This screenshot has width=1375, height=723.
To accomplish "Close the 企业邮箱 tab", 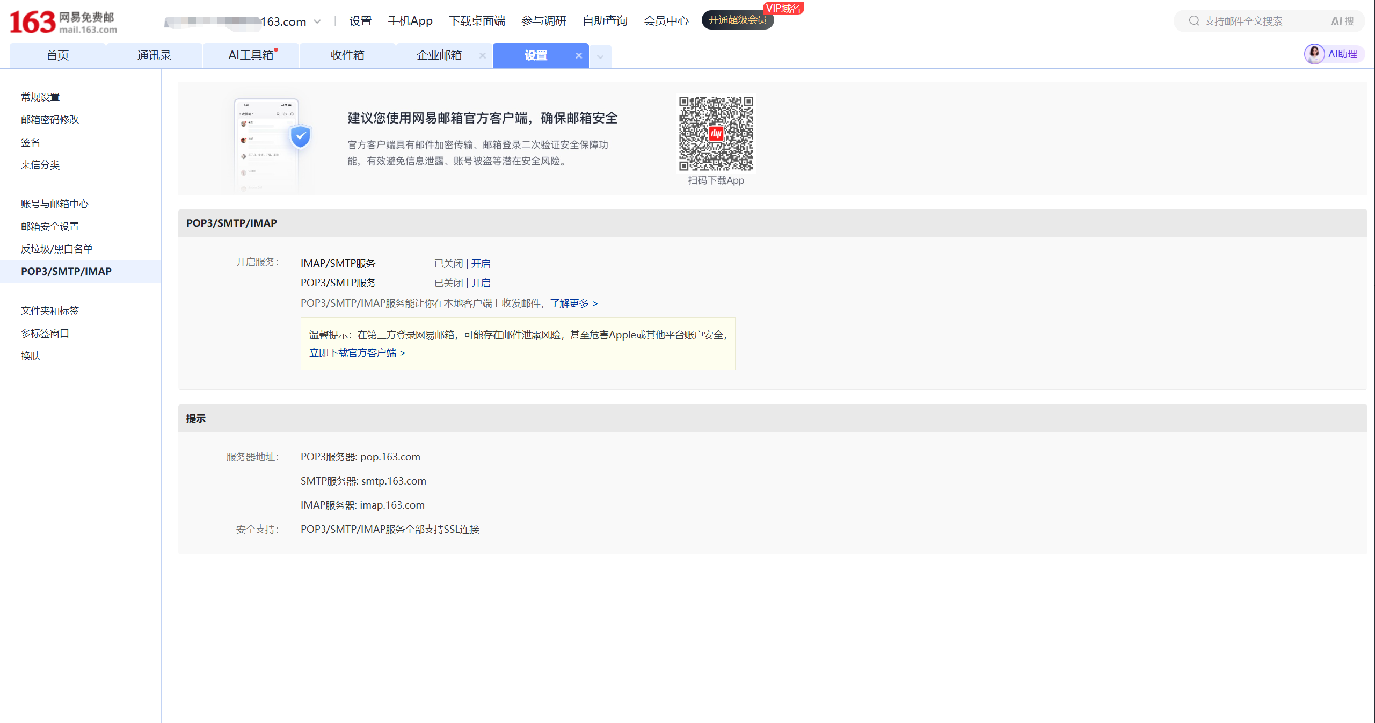I will [x=482, y=55].
